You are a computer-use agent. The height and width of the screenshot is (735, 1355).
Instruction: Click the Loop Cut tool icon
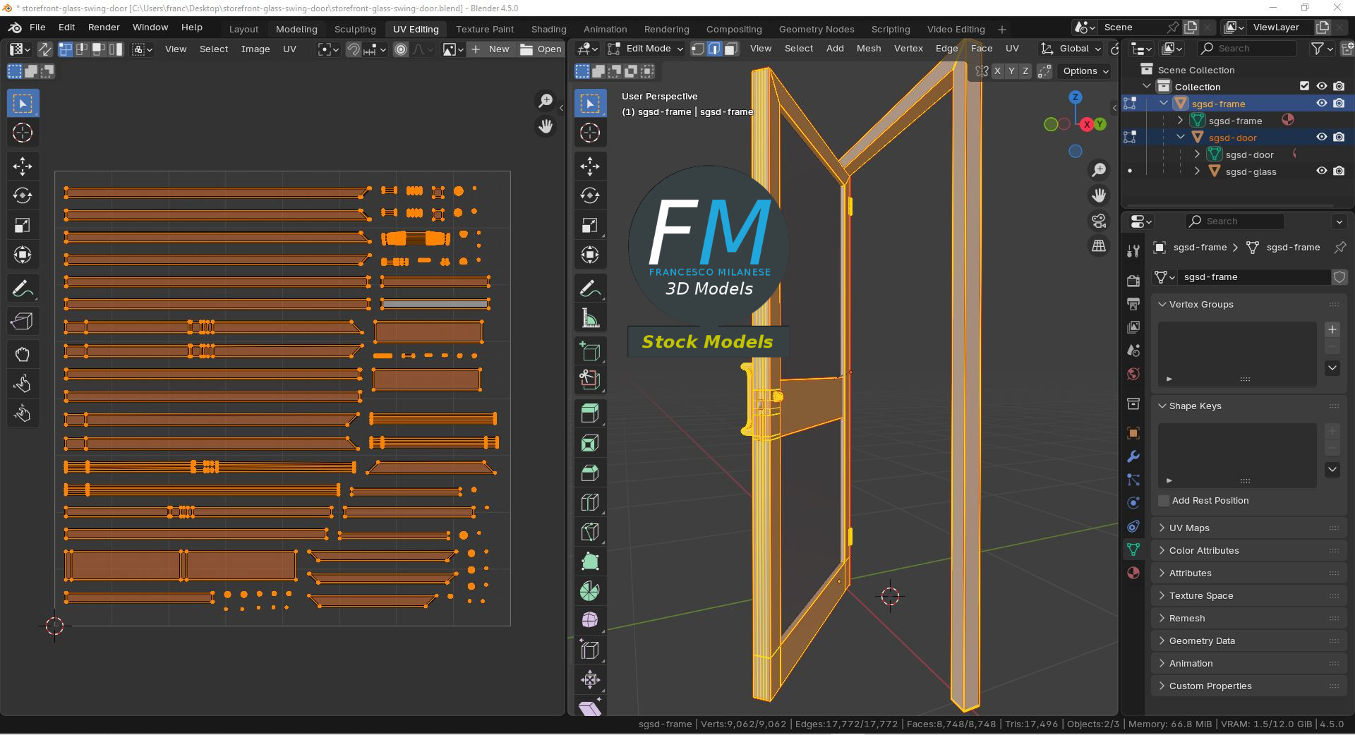point(590,502)
